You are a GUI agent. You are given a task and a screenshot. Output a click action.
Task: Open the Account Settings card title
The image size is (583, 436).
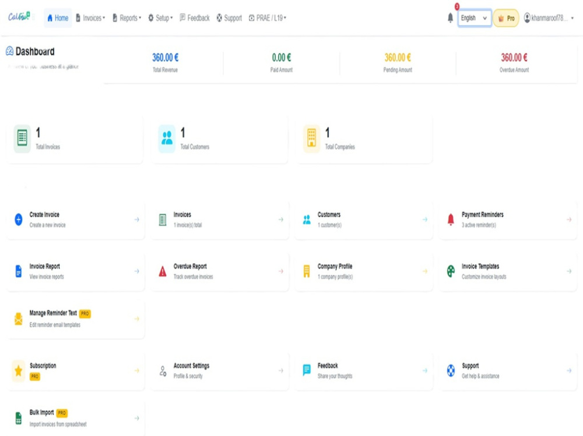point(191,366)
